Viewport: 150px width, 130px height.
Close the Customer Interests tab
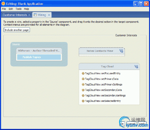tap(29, 15)
